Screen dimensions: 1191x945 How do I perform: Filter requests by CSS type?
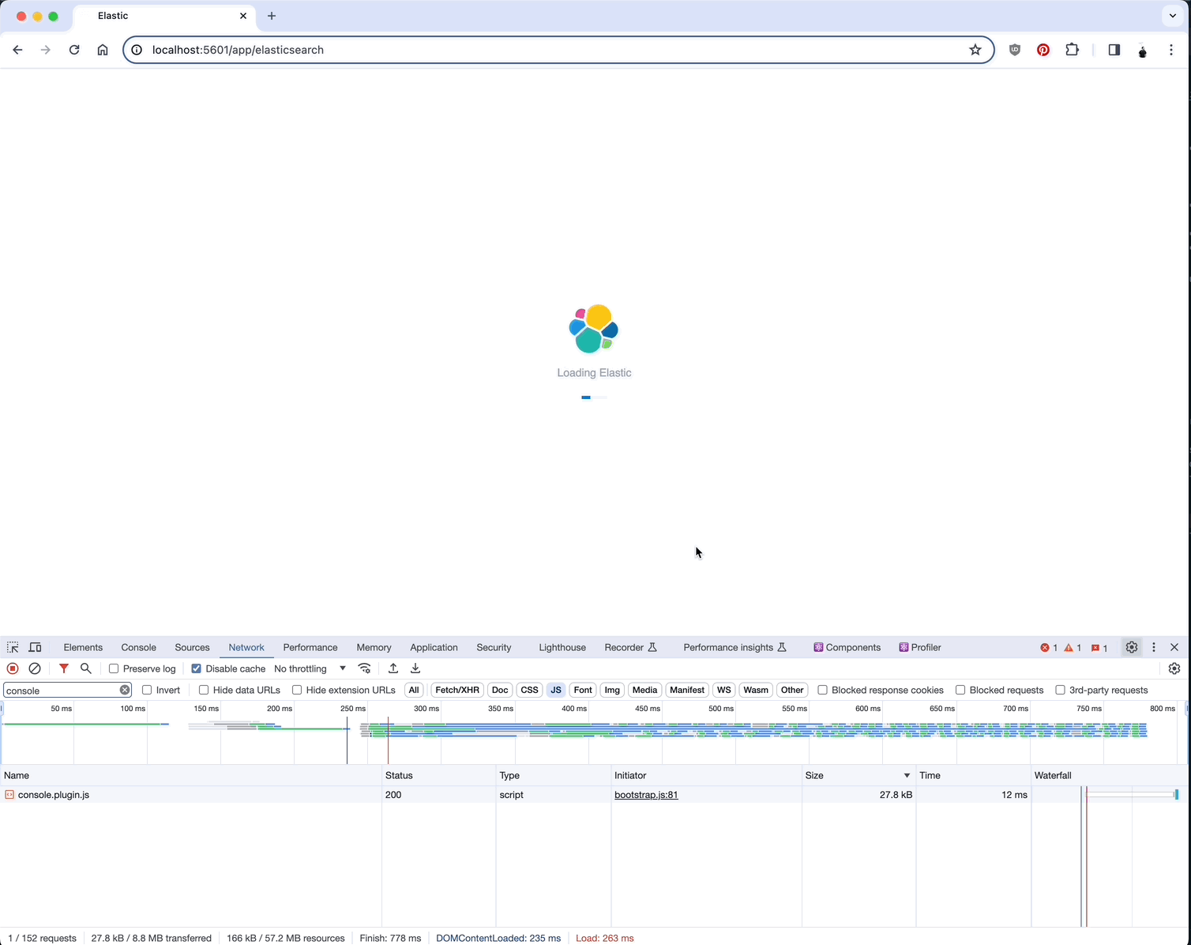pos(529,690)
